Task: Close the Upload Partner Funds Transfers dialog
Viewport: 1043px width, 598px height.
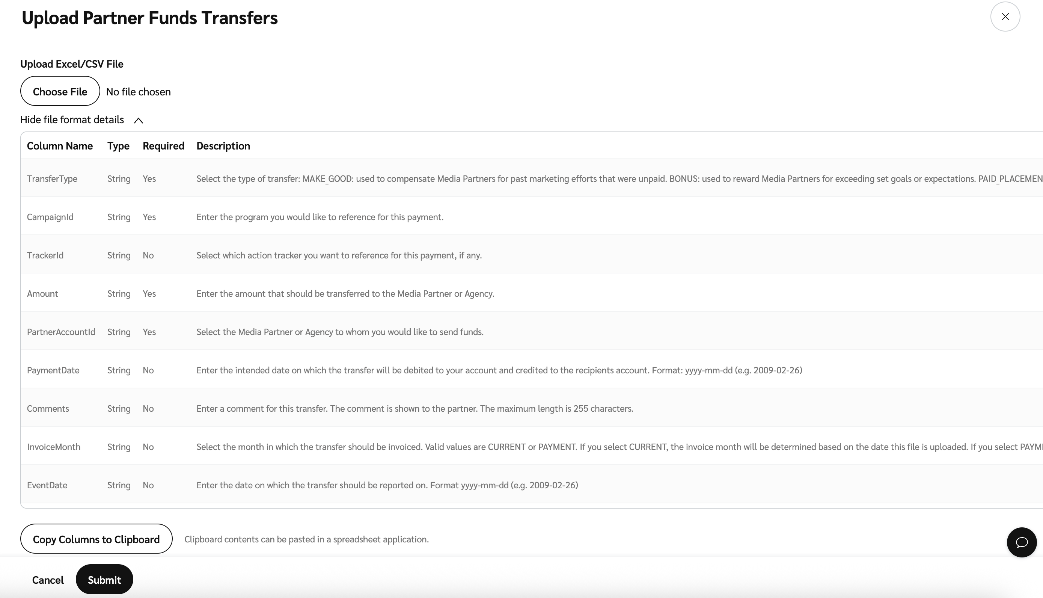Action: pyautogui.click(x=1005, y=17)
